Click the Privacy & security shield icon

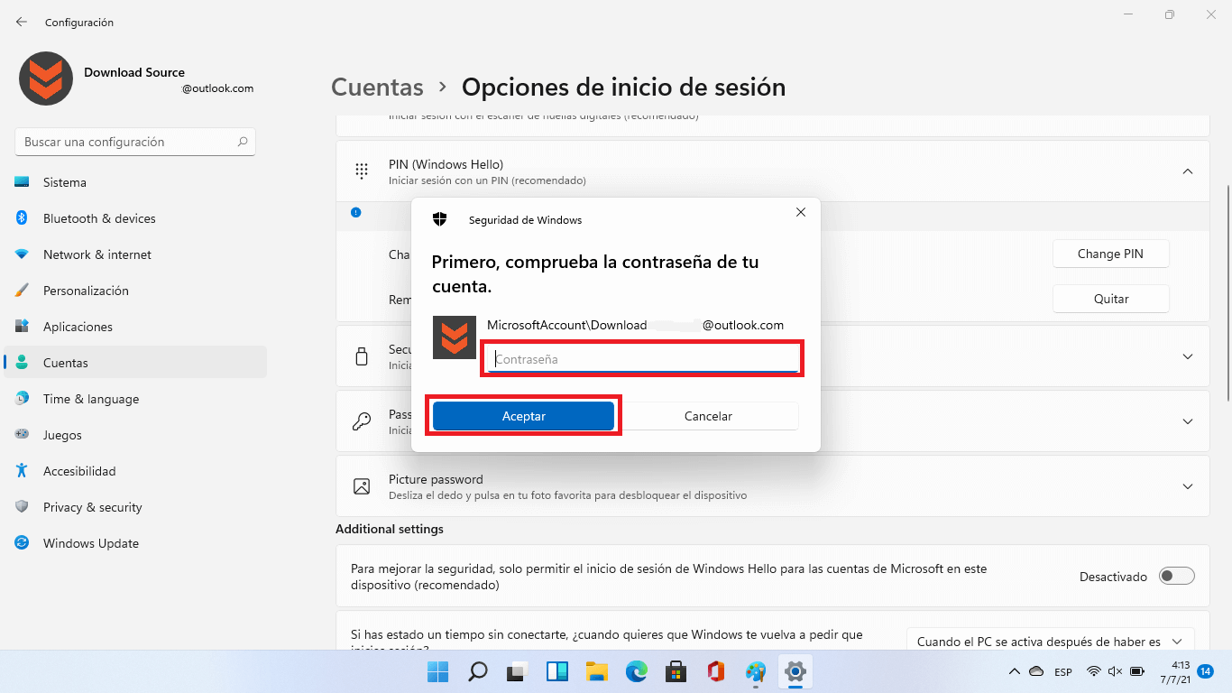(22, 507)
